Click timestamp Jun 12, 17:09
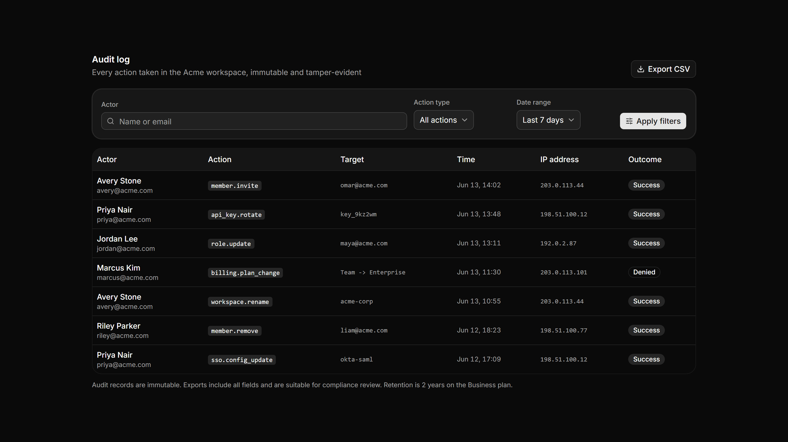Screen dimensions: 788x442 [479, 359]
